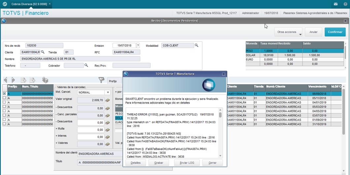Viewport: 350px width, 175px height.
Task: Click the Detalles button
Action: coord(136,163)
